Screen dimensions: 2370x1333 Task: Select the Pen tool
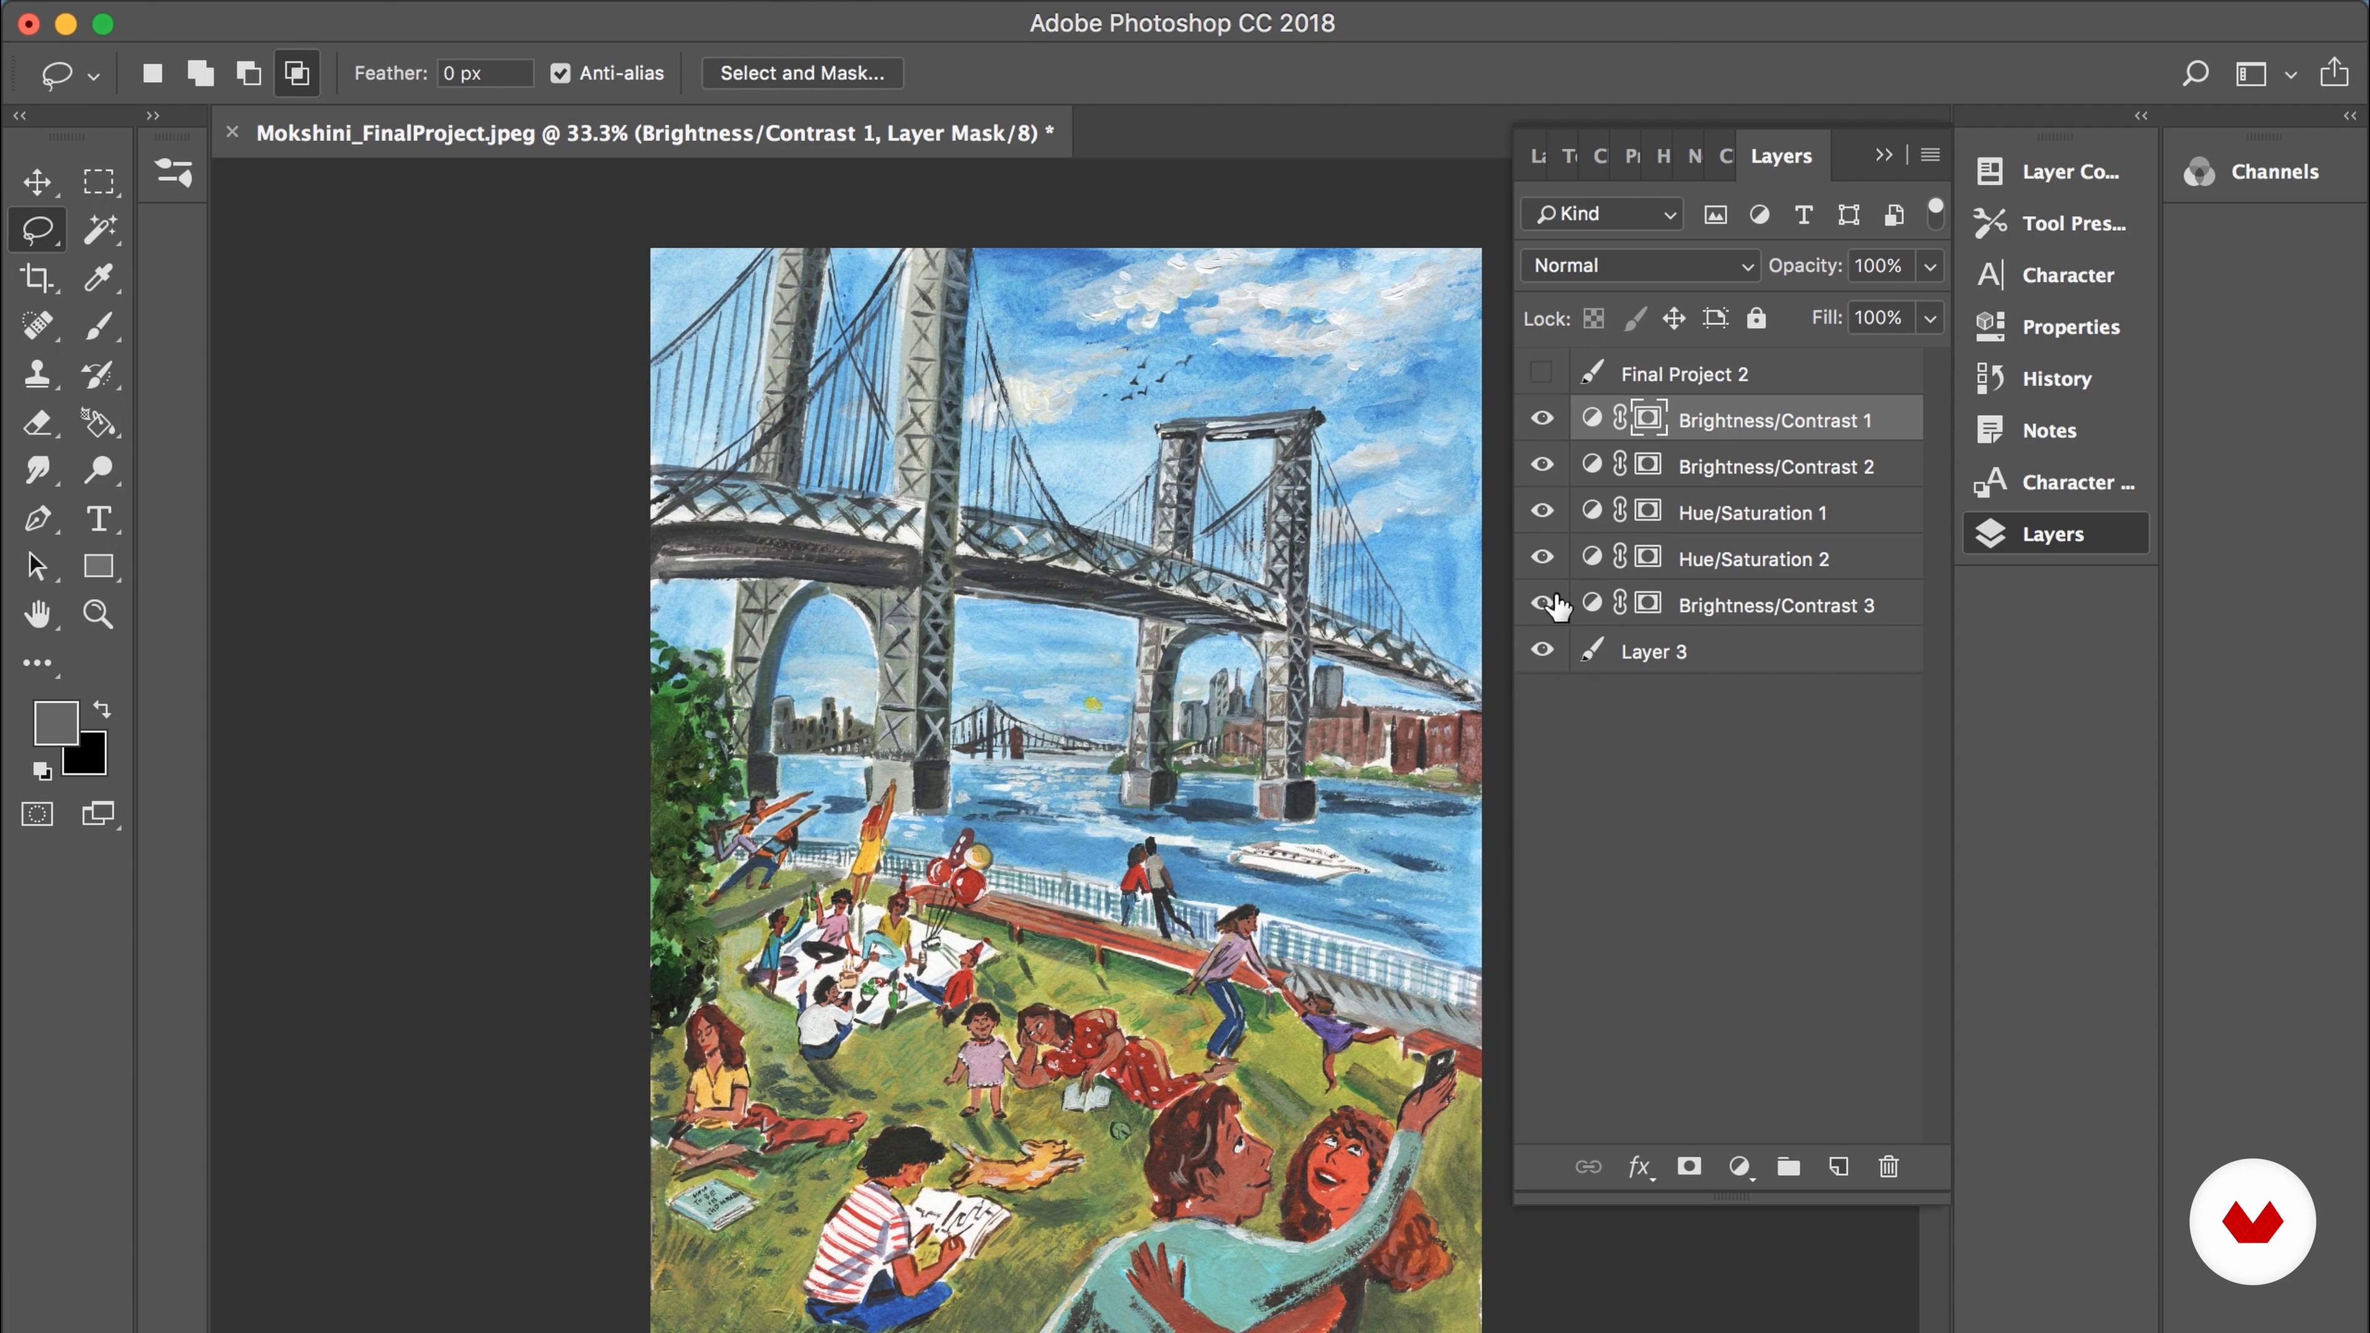click(x=38, y=518)
